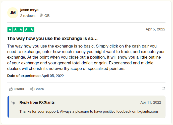
Task: Mark review as Useful
Action: coord(16,89)
